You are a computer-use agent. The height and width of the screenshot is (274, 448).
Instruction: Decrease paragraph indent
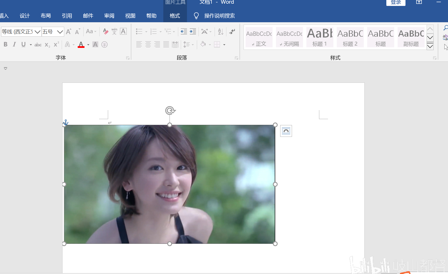click(184, 31)
